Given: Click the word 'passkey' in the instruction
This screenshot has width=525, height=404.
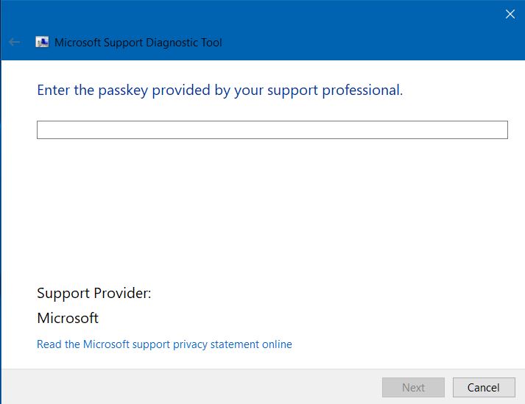Looking at the screenshot, I should point(123,90).
